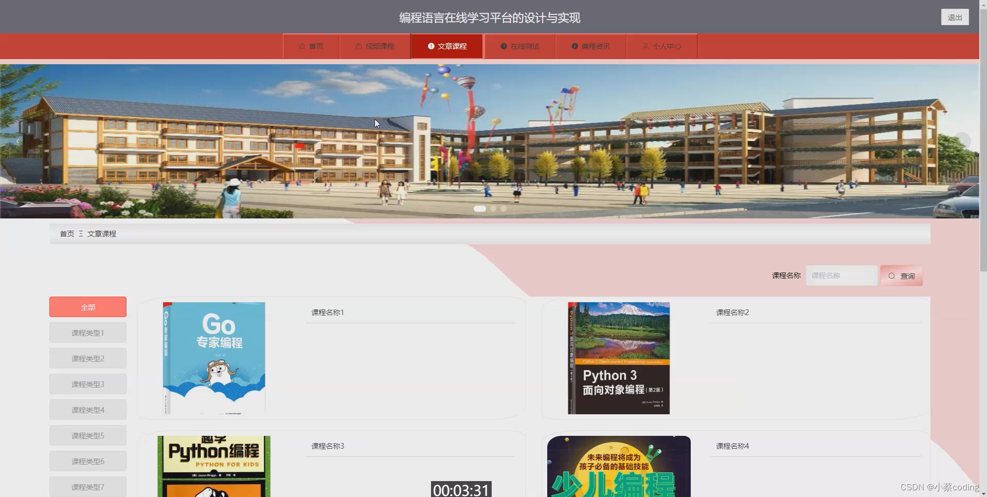Viewport: 987px width, 497px height.
Task: Click the star icon beside 首页
Action: (302, 46)
